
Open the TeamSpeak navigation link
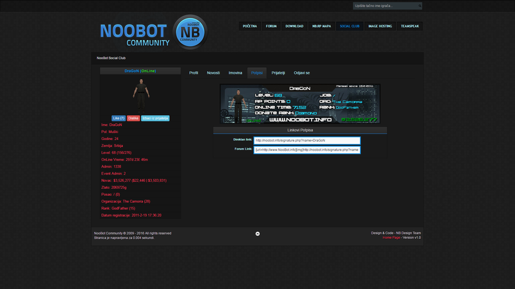coord(409,26)
